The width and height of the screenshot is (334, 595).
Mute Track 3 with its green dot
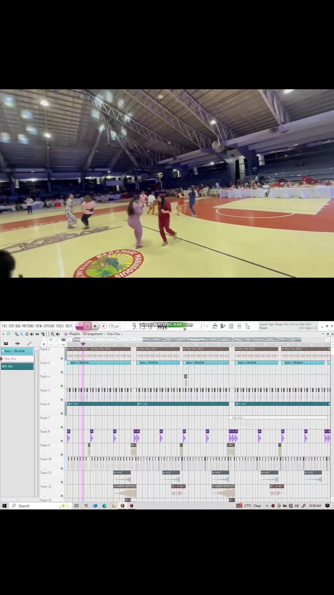click(62, 372)
